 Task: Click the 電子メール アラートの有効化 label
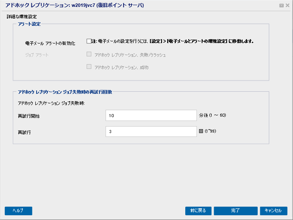(50, 43)
